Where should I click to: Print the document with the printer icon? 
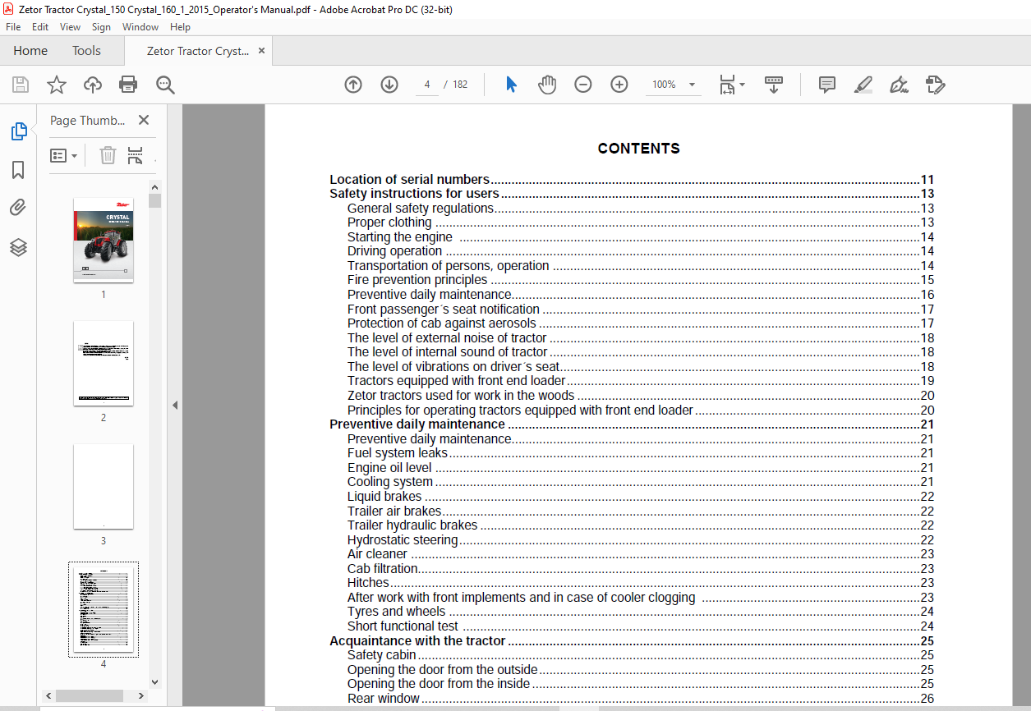point(128,85)
